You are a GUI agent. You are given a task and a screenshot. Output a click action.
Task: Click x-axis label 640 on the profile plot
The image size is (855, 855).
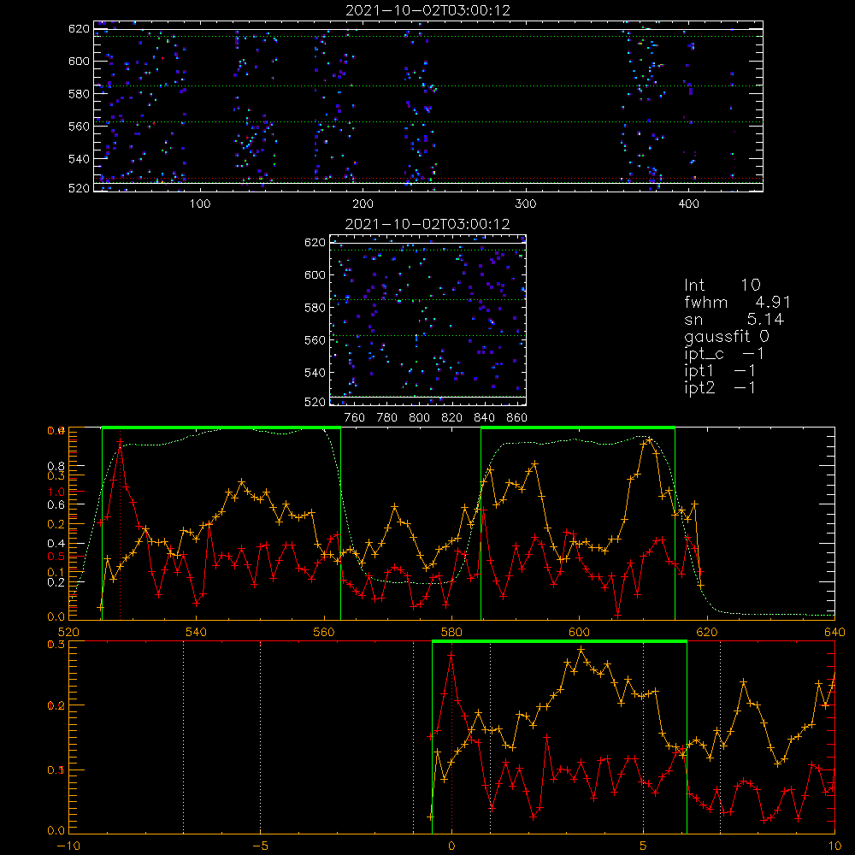[834, 632]
